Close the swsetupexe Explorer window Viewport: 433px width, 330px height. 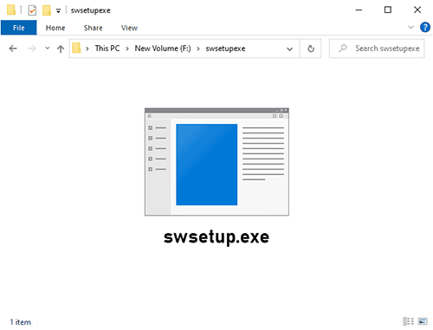click(x=417, y=10)
